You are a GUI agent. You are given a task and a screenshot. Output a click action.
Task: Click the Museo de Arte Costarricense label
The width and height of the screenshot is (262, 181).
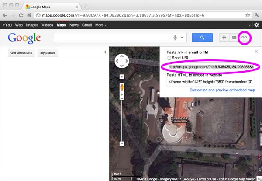point(179,120)
